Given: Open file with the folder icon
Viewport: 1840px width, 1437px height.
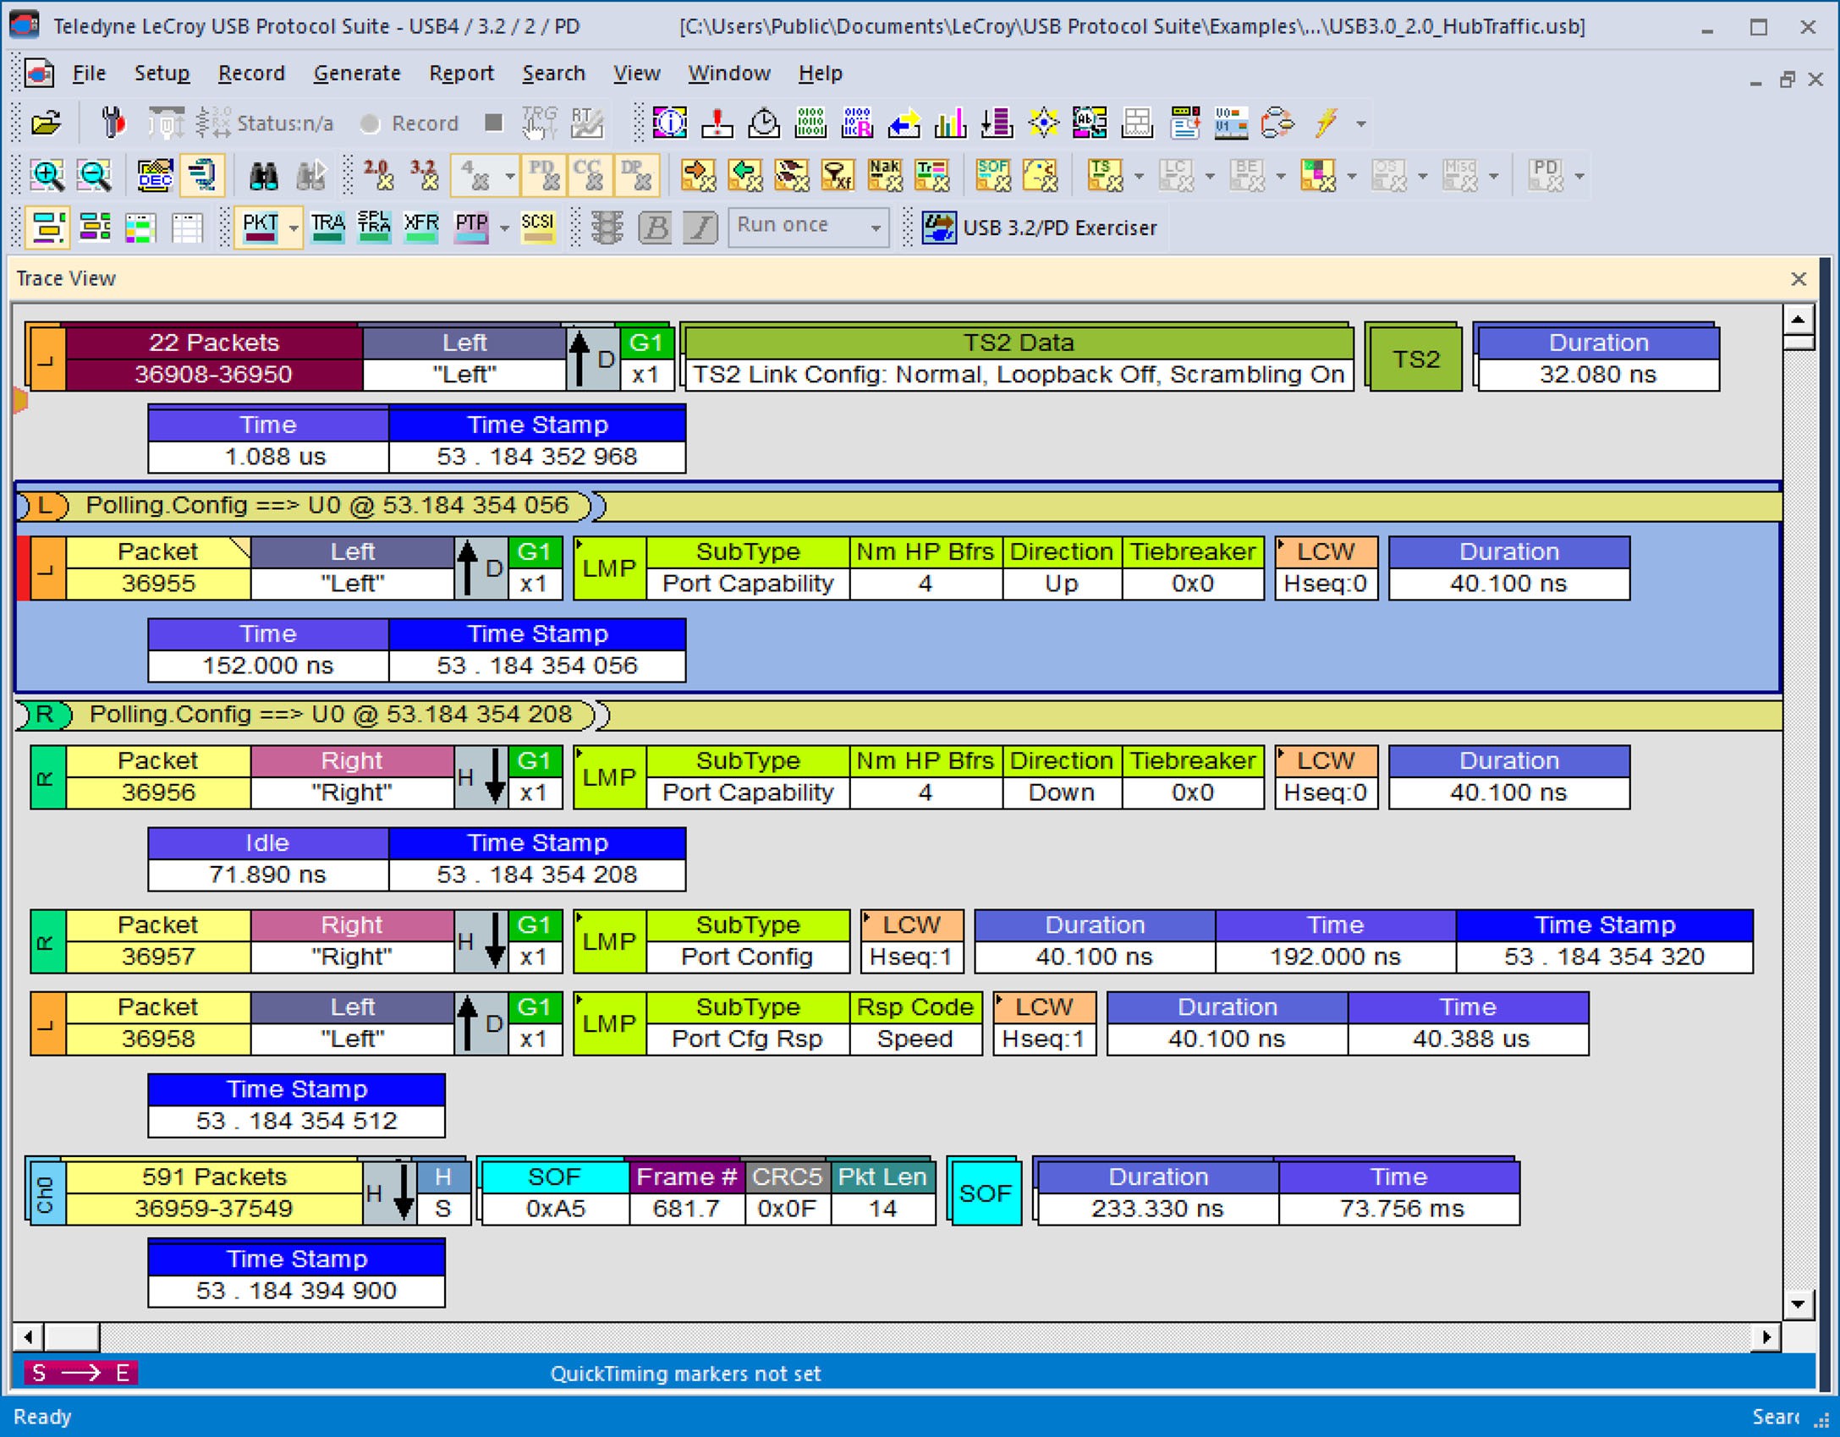Looking at the screenshot, I should 47,123.
